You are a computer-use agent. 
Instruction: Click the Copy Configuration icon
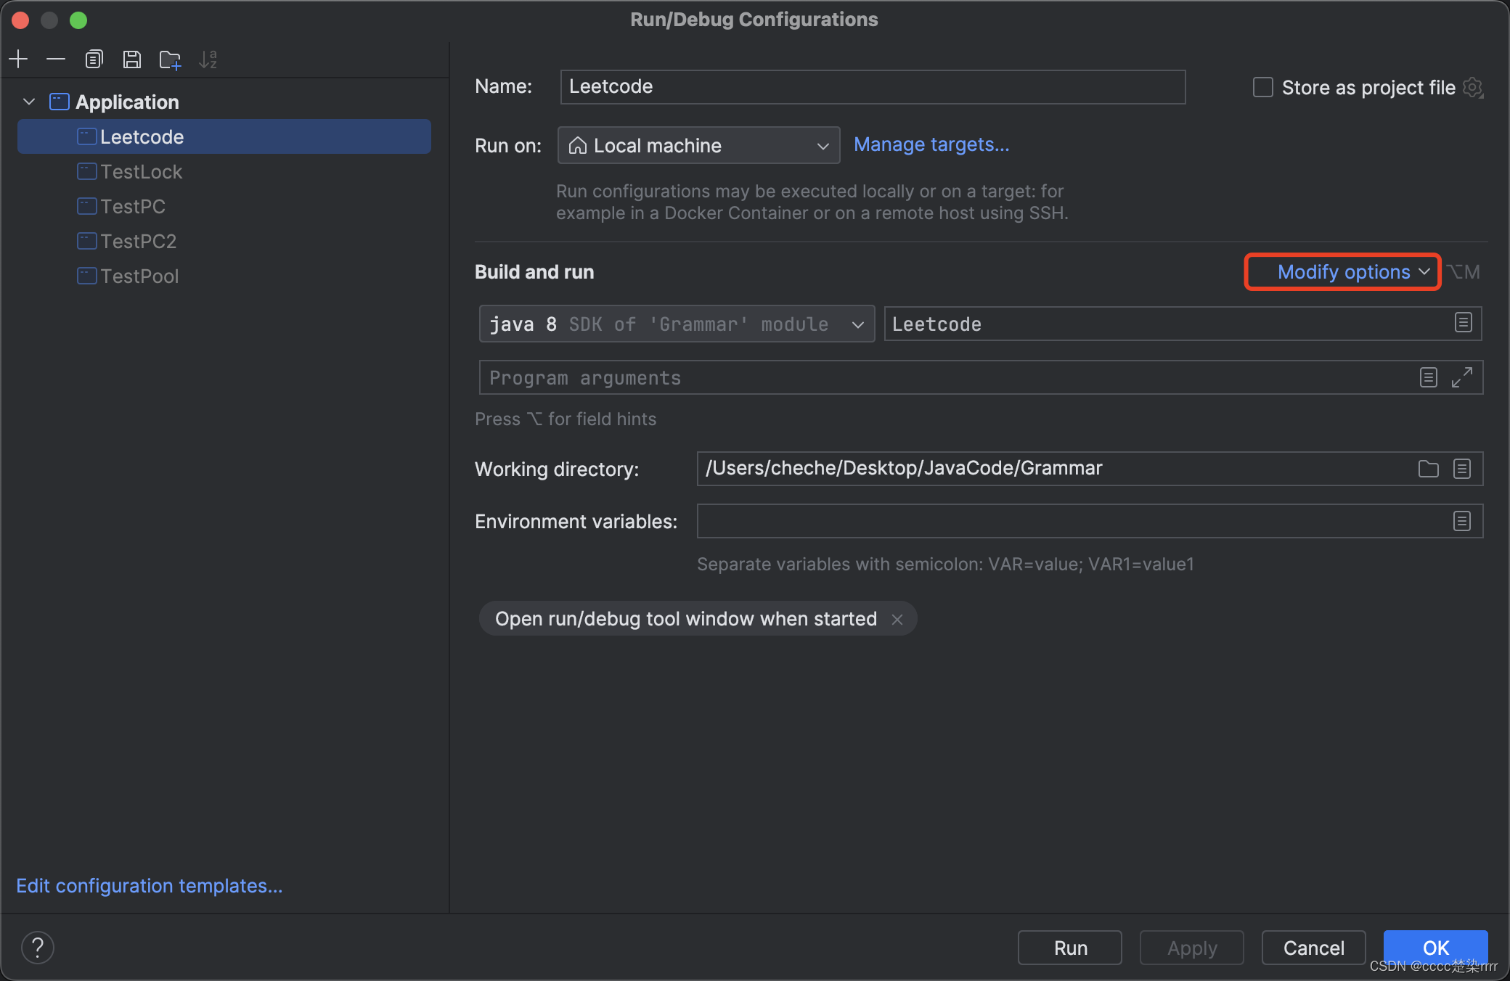[x=94, y=59]
